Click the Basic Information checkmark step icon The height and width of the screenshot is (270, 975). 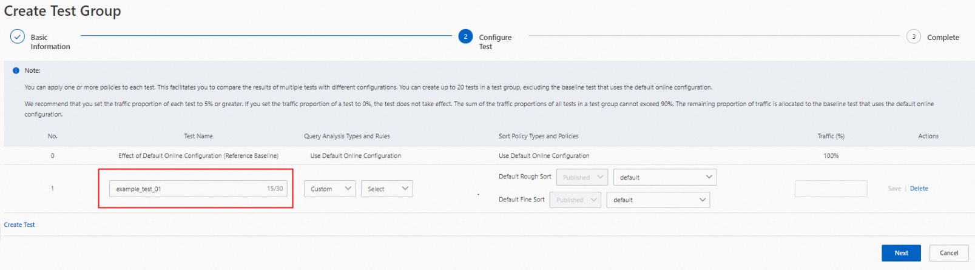[x=17, y=37]
